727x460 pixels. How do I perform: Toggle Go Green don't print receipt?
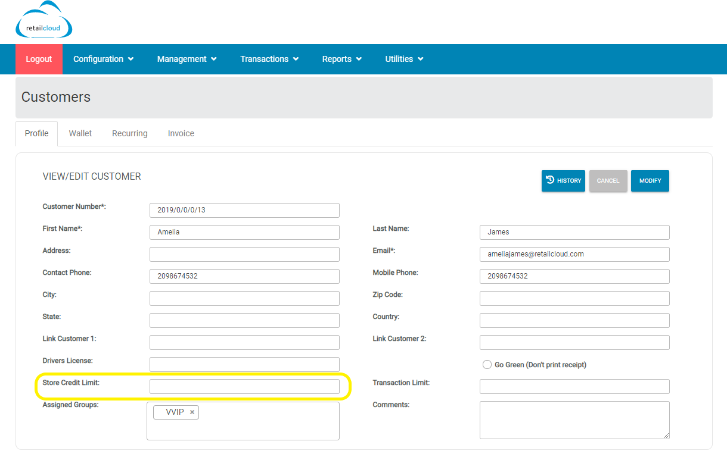pyautogui.click(x=487, y=365)
